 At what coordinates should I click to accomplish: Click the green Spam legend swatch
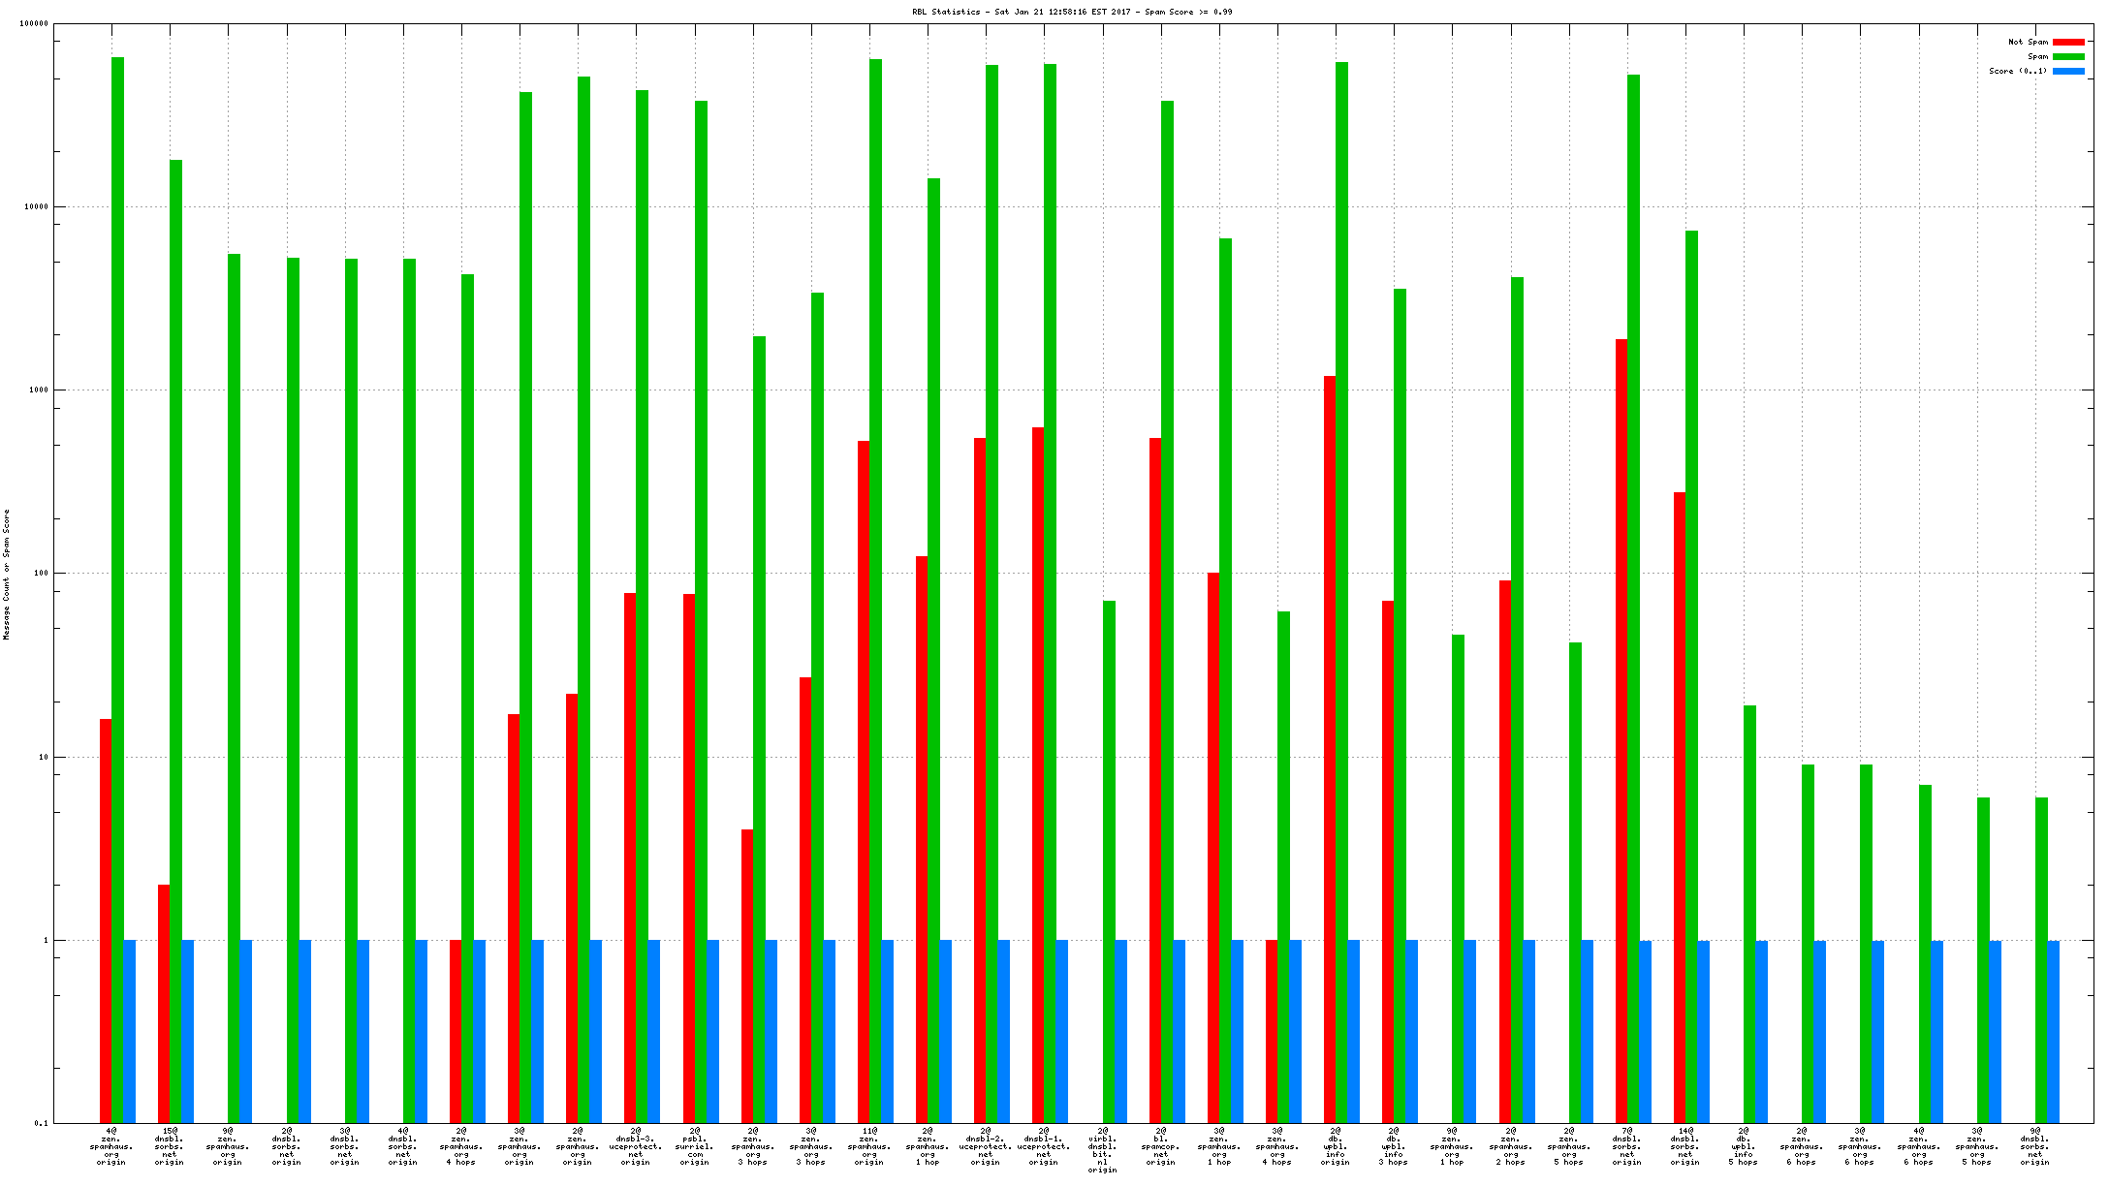(x=2068, y=56)
